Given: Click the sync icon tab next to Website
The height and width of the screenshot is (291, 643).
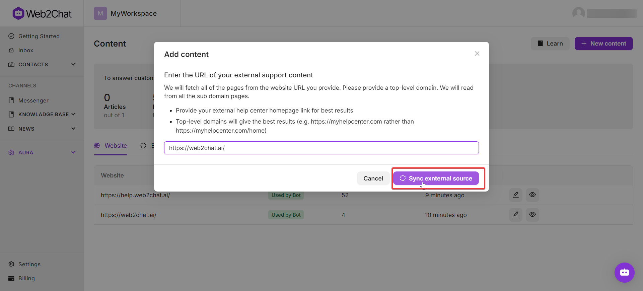Looking at the screenshot, I should click(143, 146).
